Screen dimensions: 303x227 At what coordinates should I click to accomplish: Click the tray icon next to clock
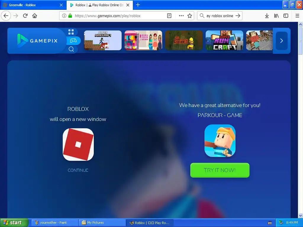[281, 223]
